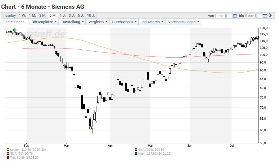The height and width of the screenshot is (162, 278).
Task: Click the red T low marker
Action: tap(90, 128)
